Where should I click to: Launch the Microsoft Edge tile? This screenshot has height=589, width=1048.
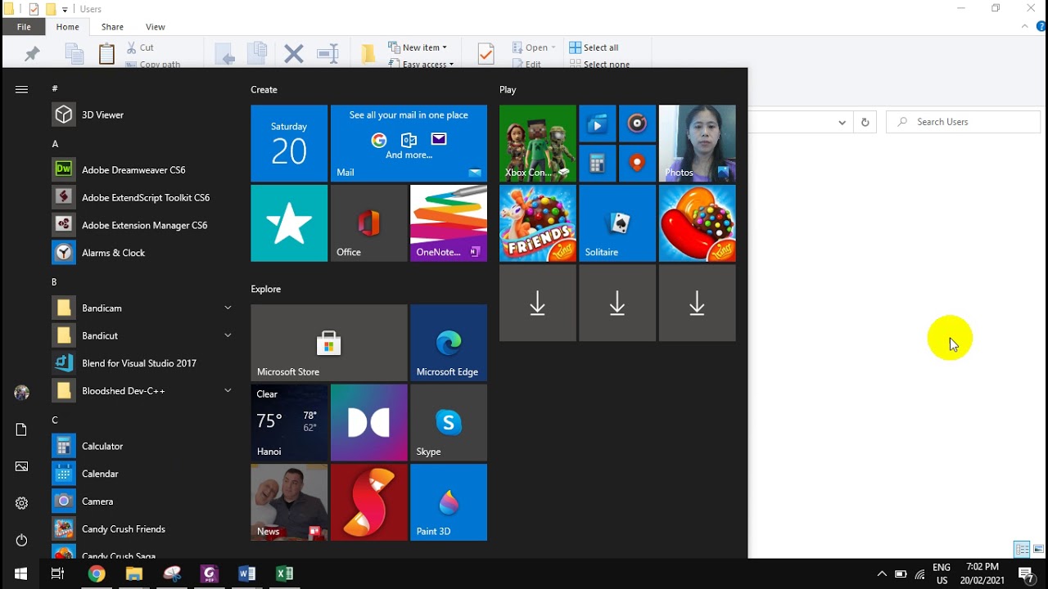click(x=449, y=343)
